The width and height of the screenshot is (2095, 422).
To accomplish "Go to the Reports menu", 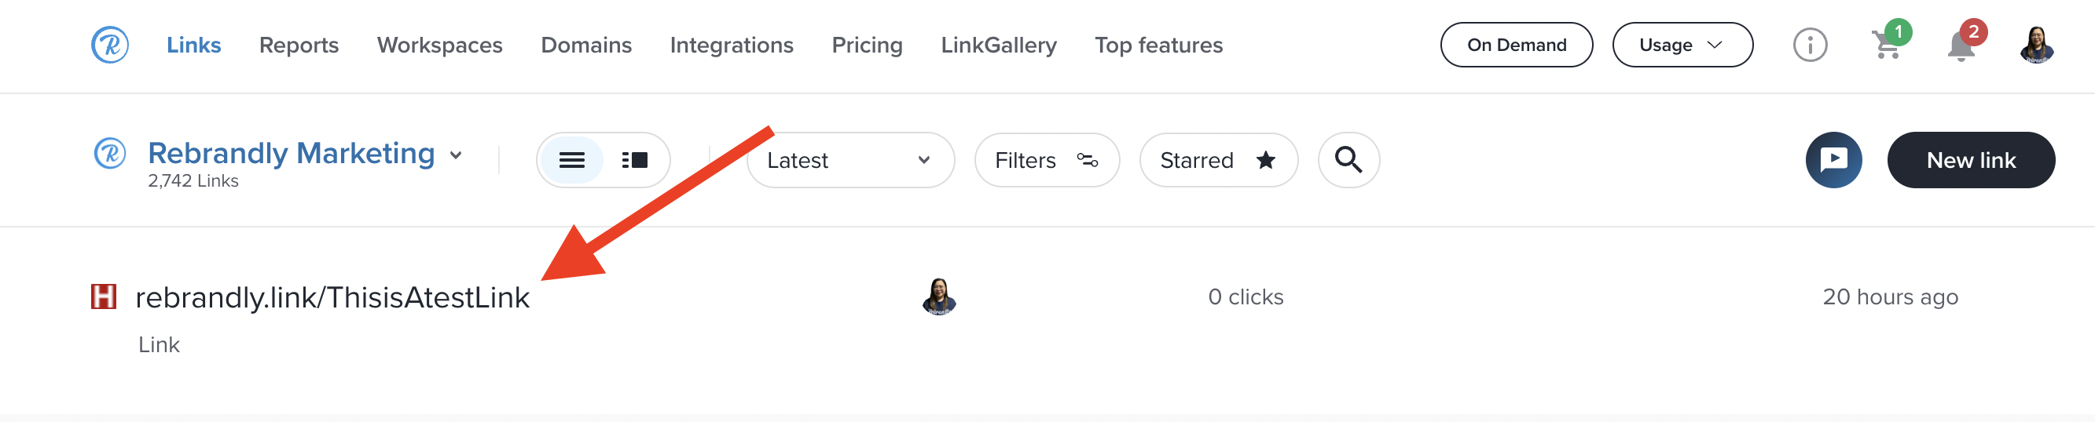I will [x=299, y=45].
